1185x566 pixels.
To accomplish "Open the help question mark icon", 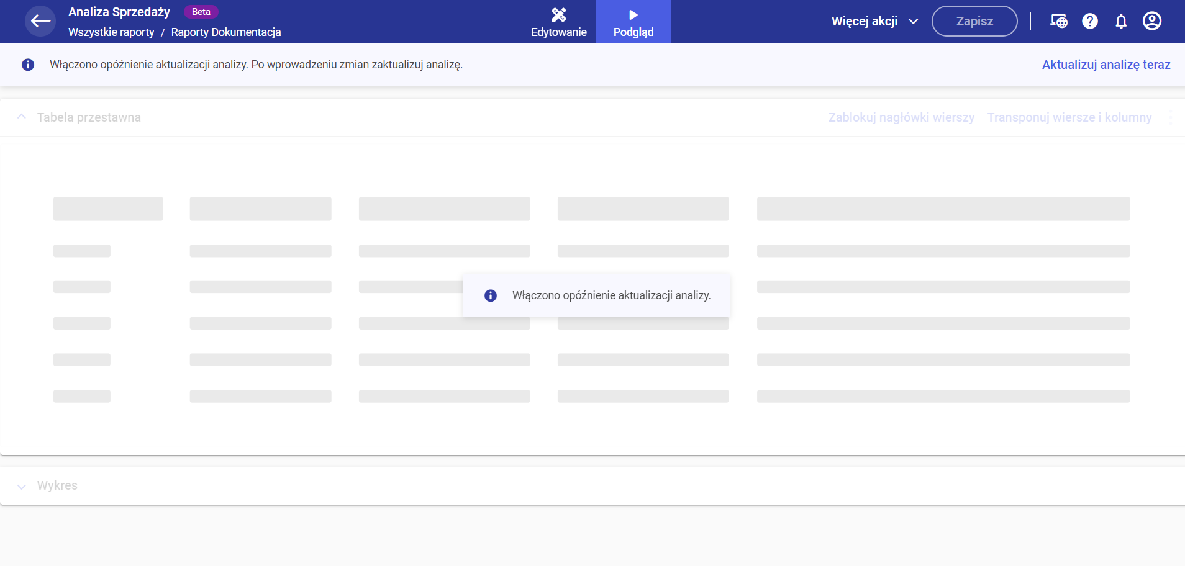I will click(x=1090, y=21).
